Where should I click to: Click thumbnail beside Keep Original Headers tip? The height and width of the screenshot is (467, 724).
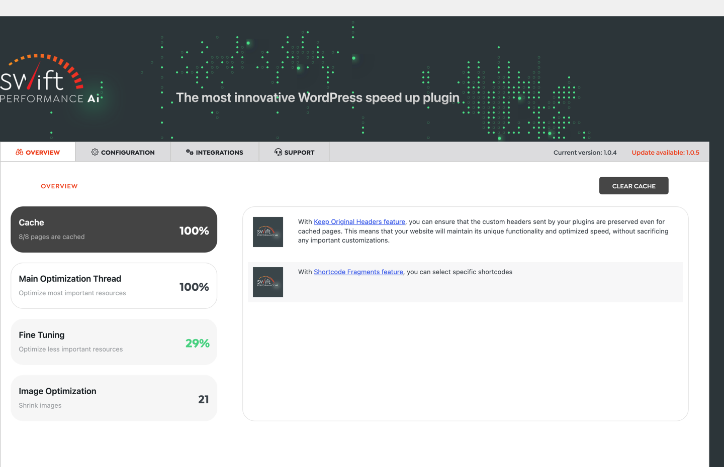pos(268,232)
